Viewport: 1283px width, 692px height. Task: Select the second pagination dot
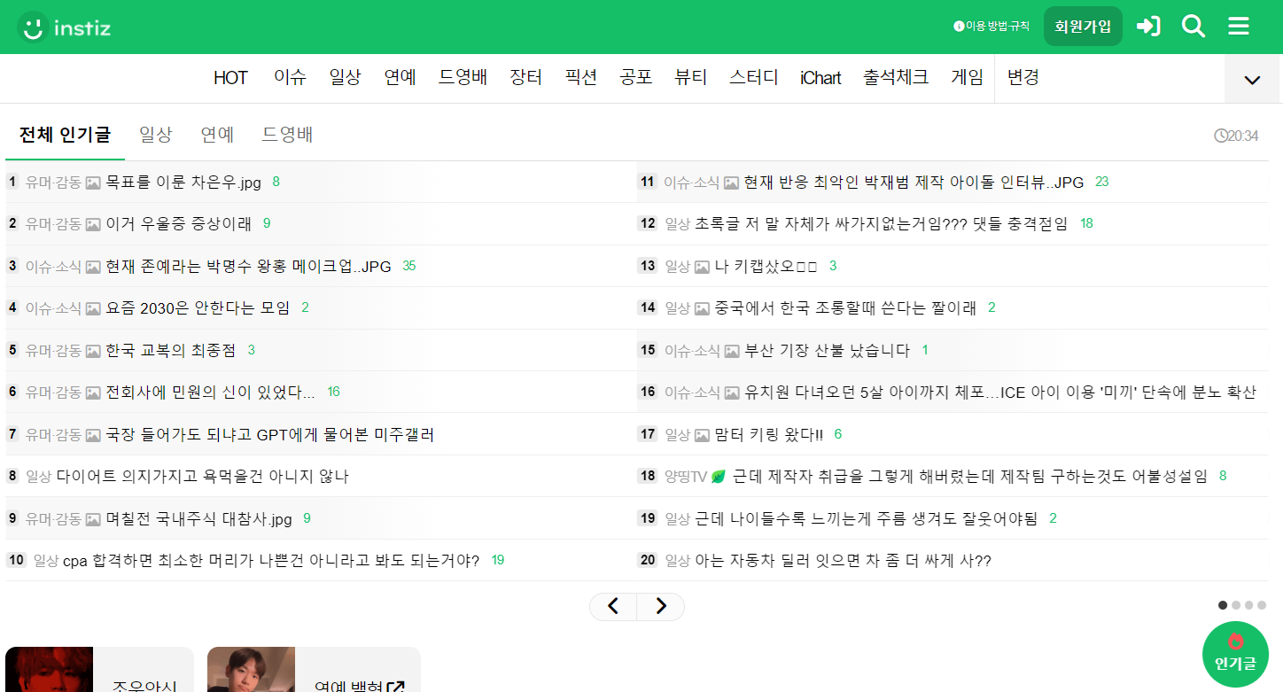(x=1236, y=605)
